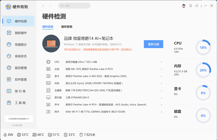The image size is (217, 140).
Task: Click the 51℃ graphics temperature icon
Action: coord(50,135)
